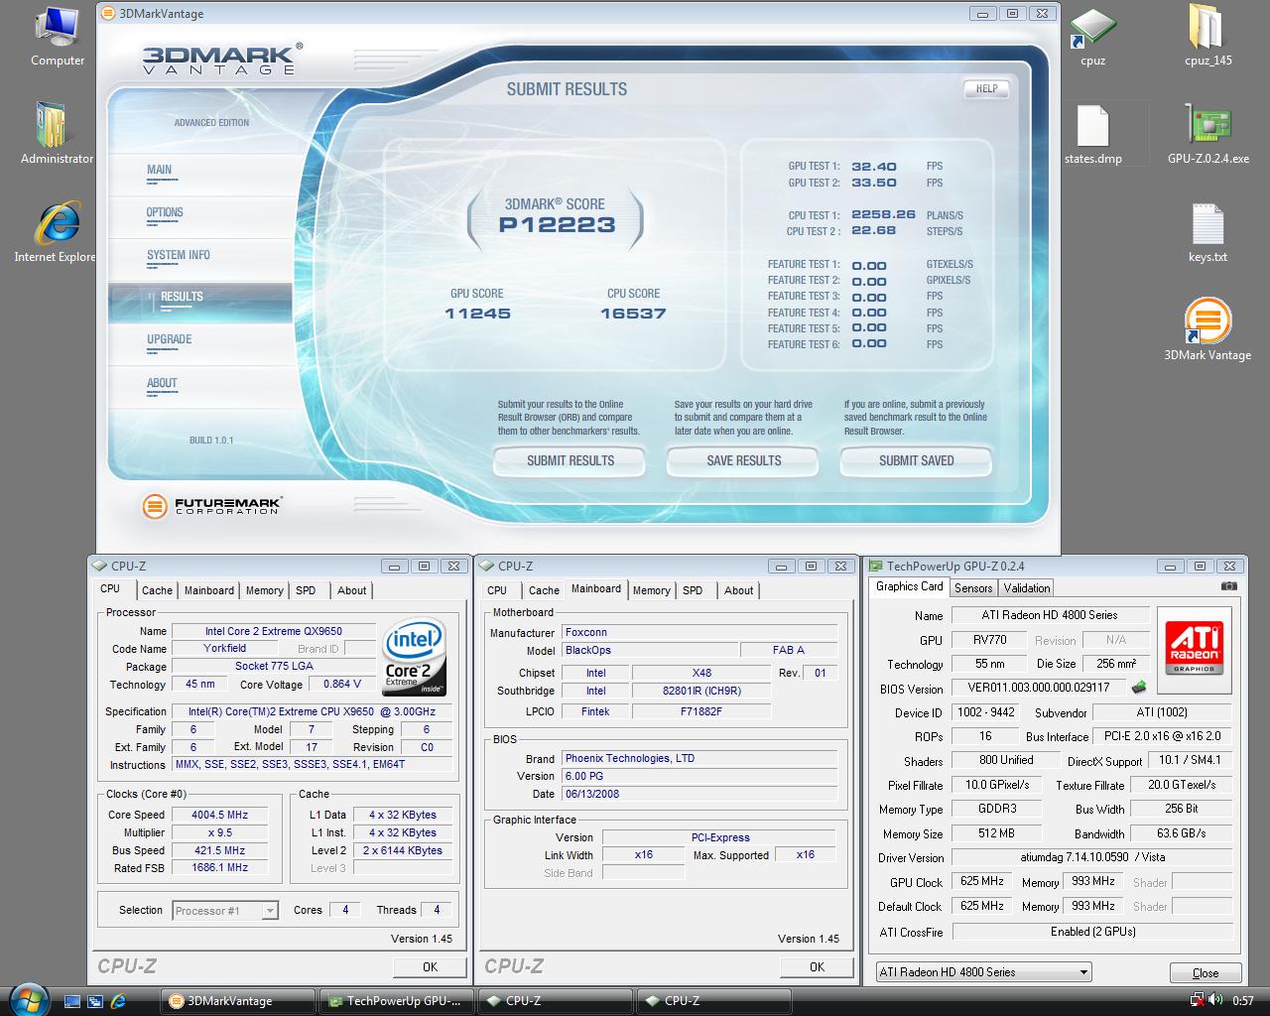Open the SPD tab in right CPU-Z
This screenshot has height=1016, width=1270.
[693, 590]
